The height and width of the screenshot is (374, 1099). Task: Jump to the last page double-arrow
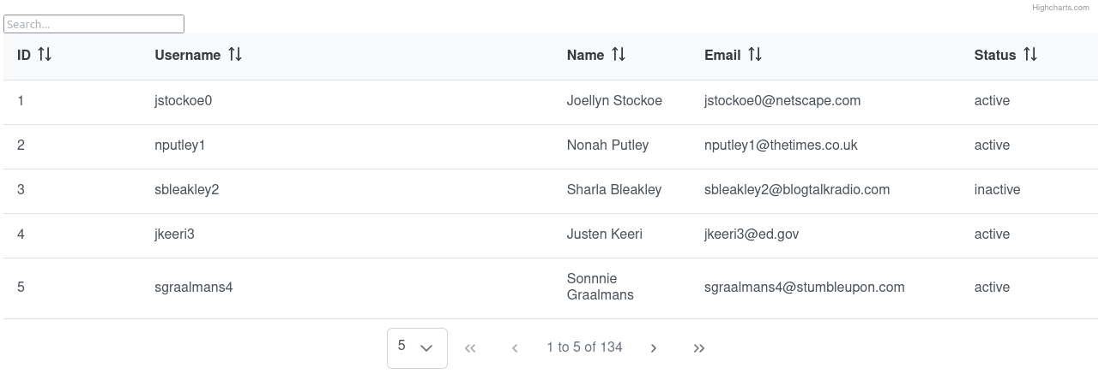(699, 348)
